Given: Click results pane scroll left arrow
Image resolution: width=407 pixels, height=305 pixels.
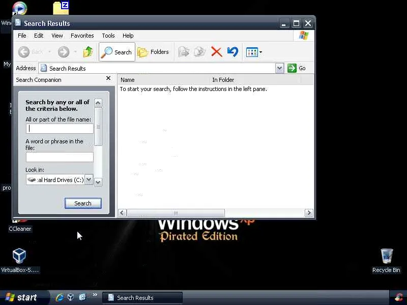Looking at the screenshot, I should pyautogui.click(x=122, y=213).
